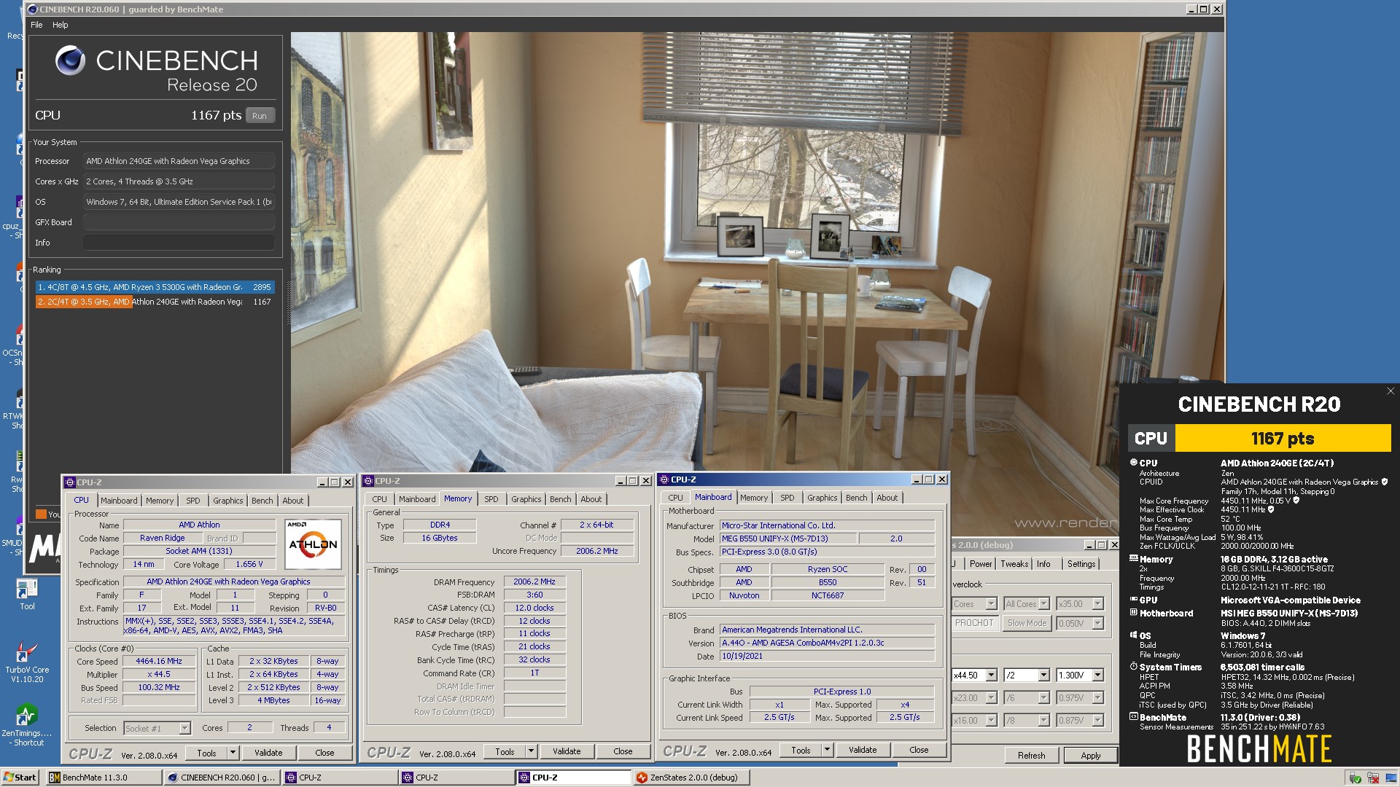Open the Help menu in Cinebench
This screenshot has width=1400, height=787.
61,25
